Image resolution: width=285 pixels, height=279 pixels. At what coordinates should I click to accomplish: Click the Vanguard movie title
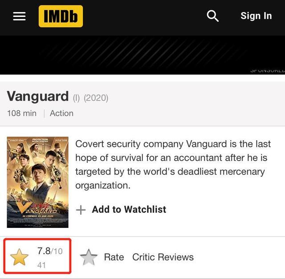(x=38, y=96)
